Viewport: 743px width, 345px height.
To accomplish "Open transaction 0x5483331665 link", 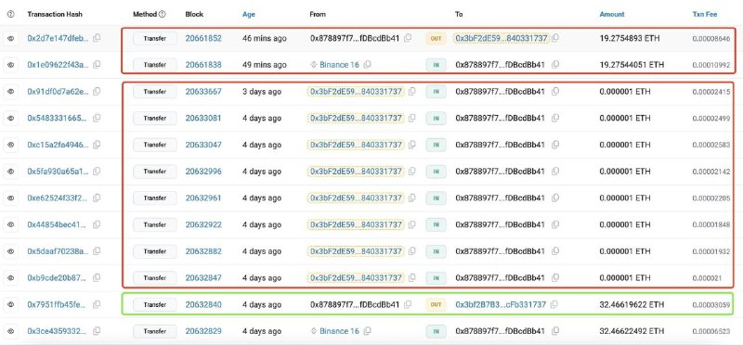I will pos(58,118).
